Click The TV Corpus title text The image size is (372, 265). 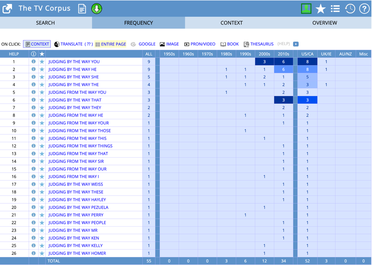(44, 8)
